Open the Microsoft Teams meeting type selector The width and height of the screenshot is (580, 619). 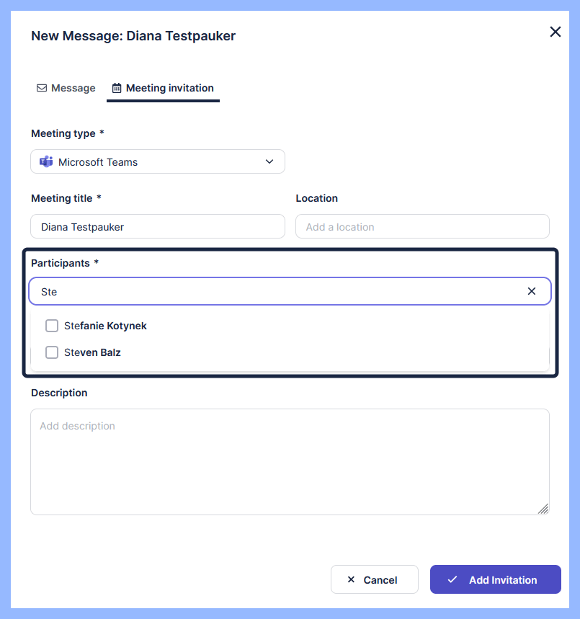[x=157, y=161]
